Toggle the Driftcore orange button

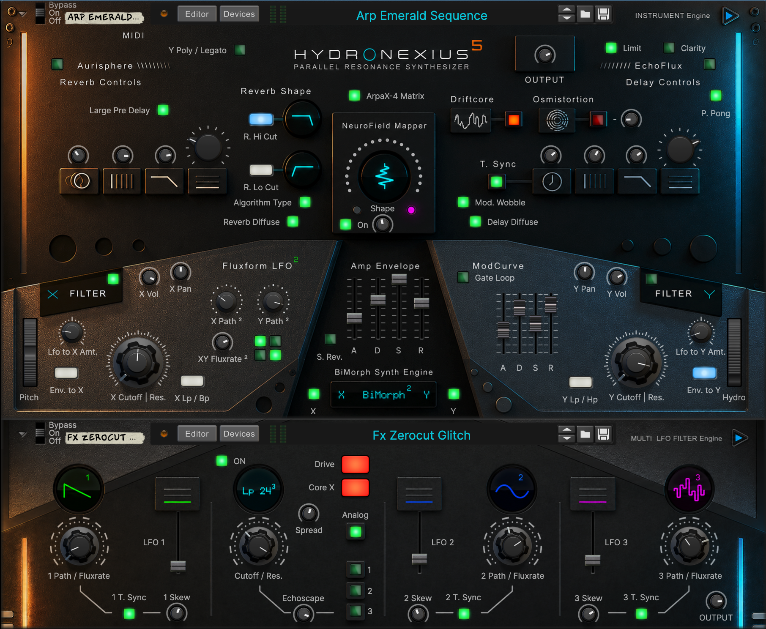514,120
